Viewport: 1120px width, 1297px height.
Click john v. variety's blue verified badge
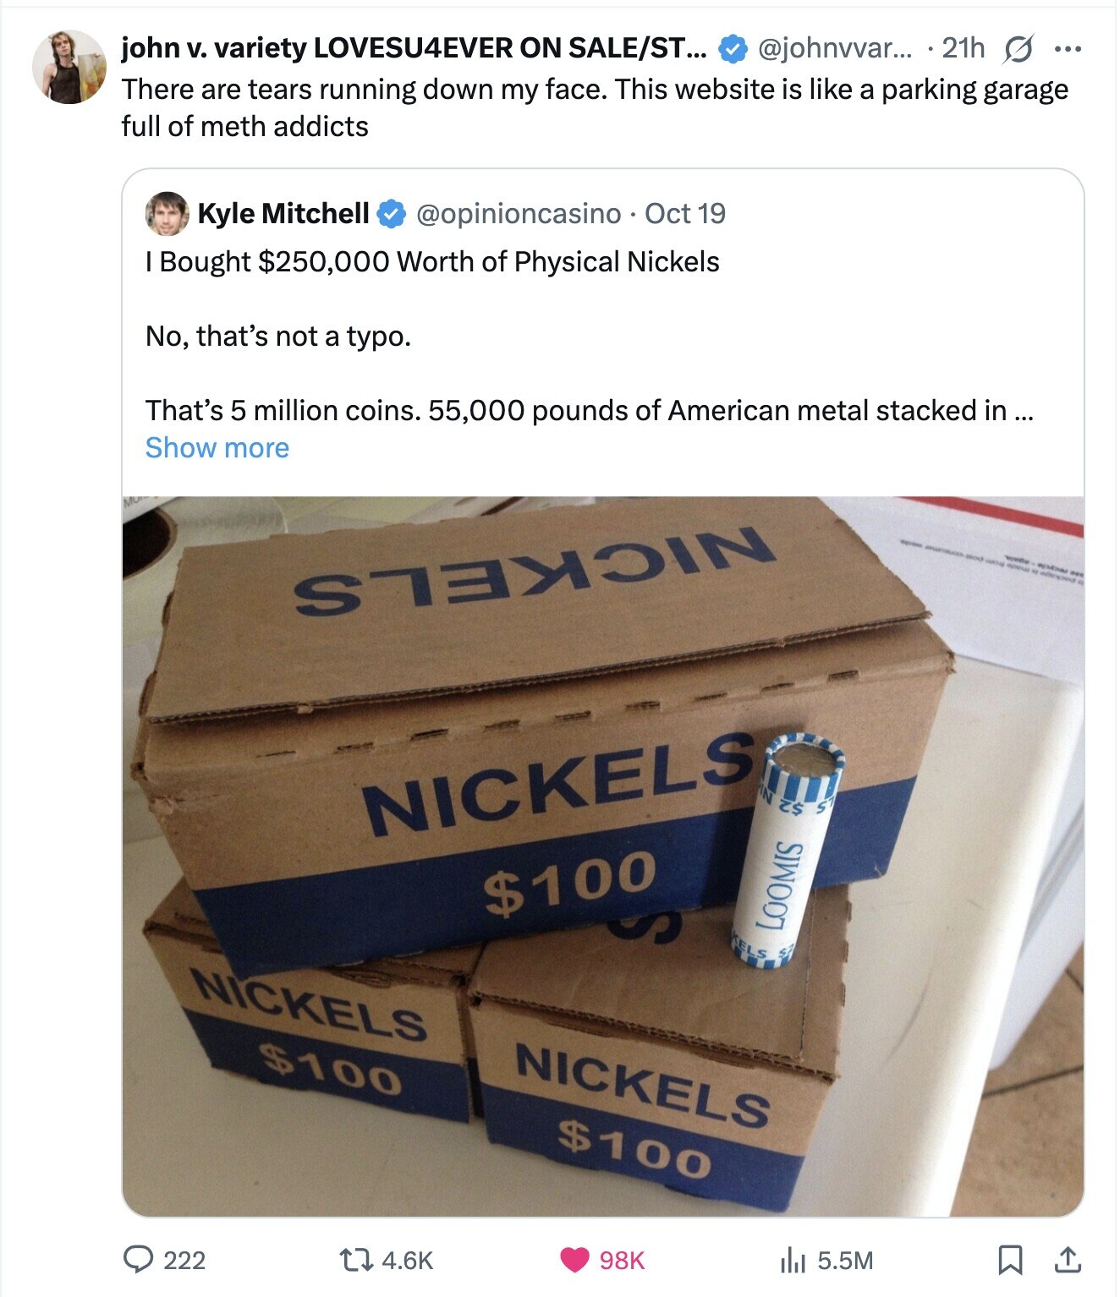click(x=733, y=49)
